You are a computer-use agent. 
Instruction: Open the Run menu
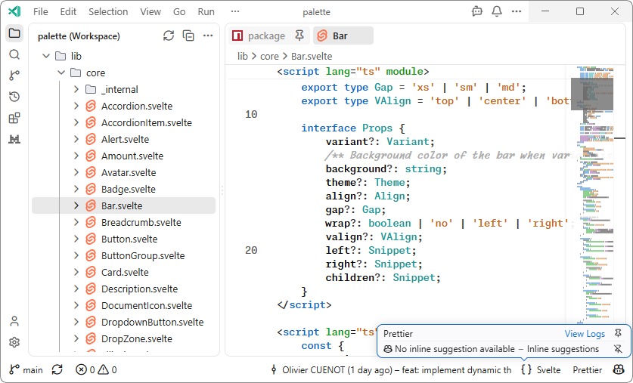[206, 11]
